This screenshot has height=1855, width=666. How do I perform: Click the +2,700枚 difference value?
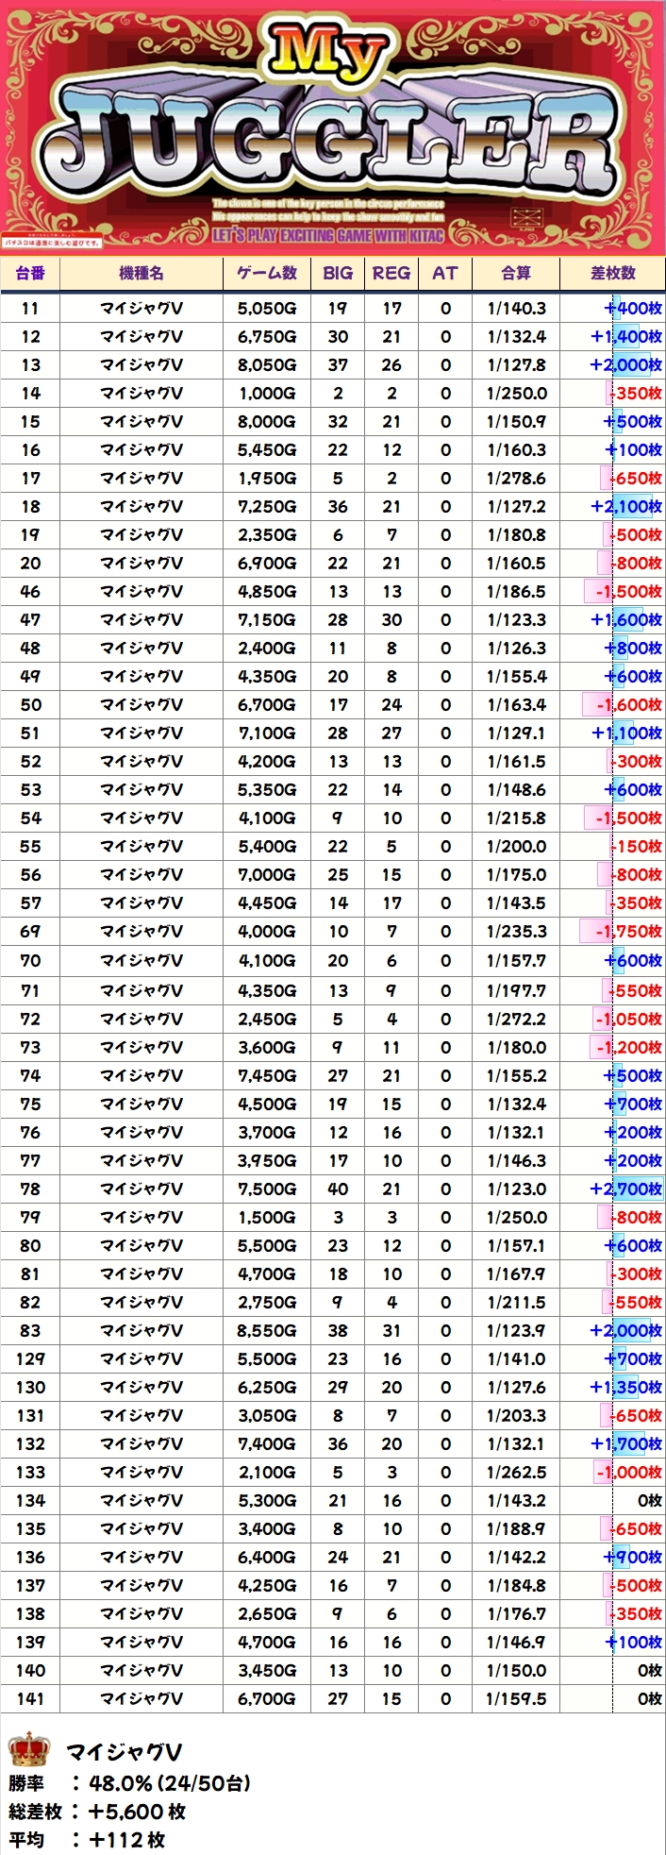point(625,1189)
